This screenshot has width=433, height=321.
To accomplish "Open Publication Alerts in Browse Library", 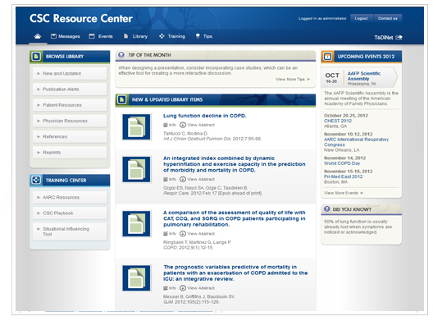I will point(70,89).
